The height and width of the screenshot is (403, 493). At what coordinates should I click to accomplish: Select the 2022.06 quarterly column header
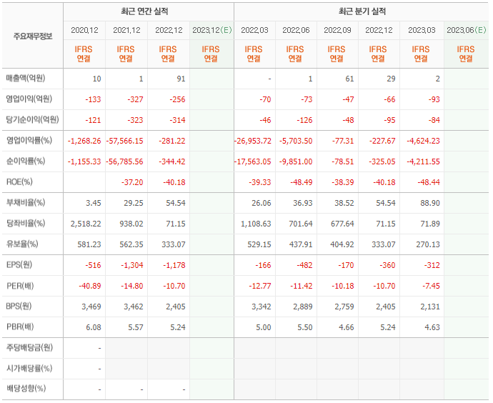[296, 30]
